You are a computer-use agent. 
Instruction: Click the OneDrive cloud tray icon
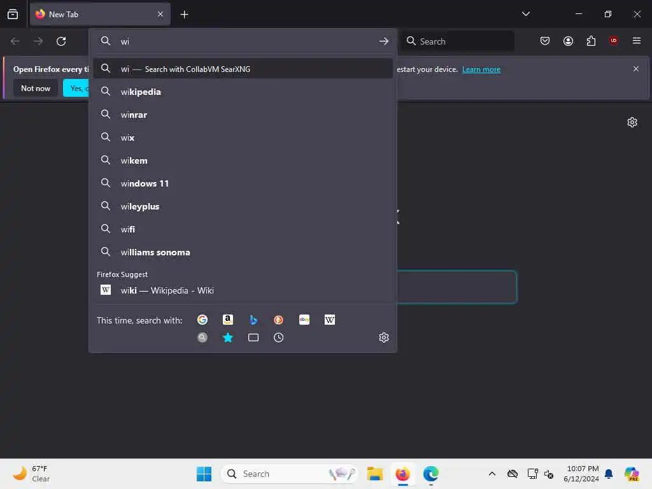(x=513, y=474)
